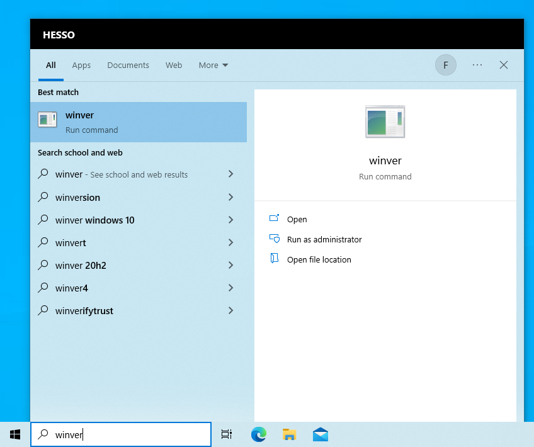Click the search icon beside winver windows 10
The image size is (534, 447).
pyautogui.click(x=43, y=220)
